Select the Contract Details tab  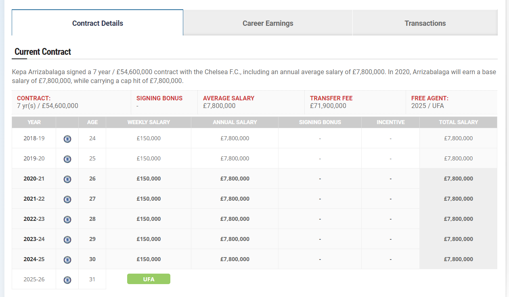[98, 23]
